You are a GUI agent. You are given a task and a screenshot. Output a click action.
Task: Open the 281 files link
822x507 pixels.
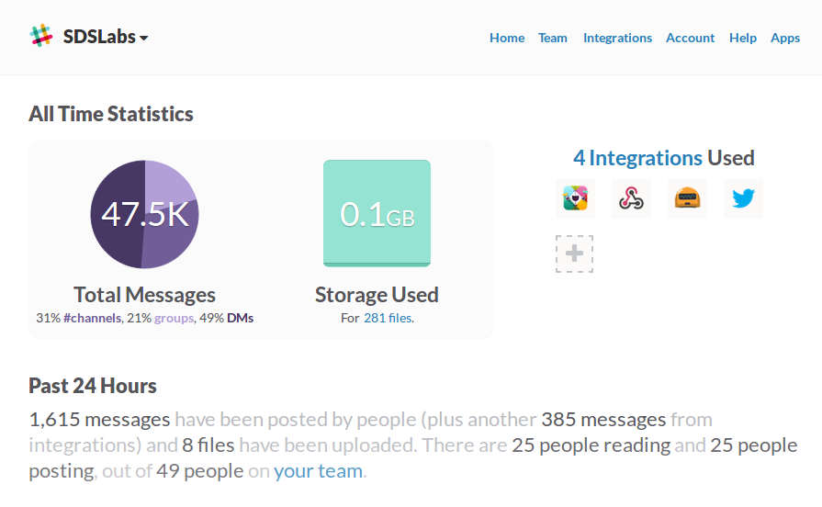click(388, 318)
